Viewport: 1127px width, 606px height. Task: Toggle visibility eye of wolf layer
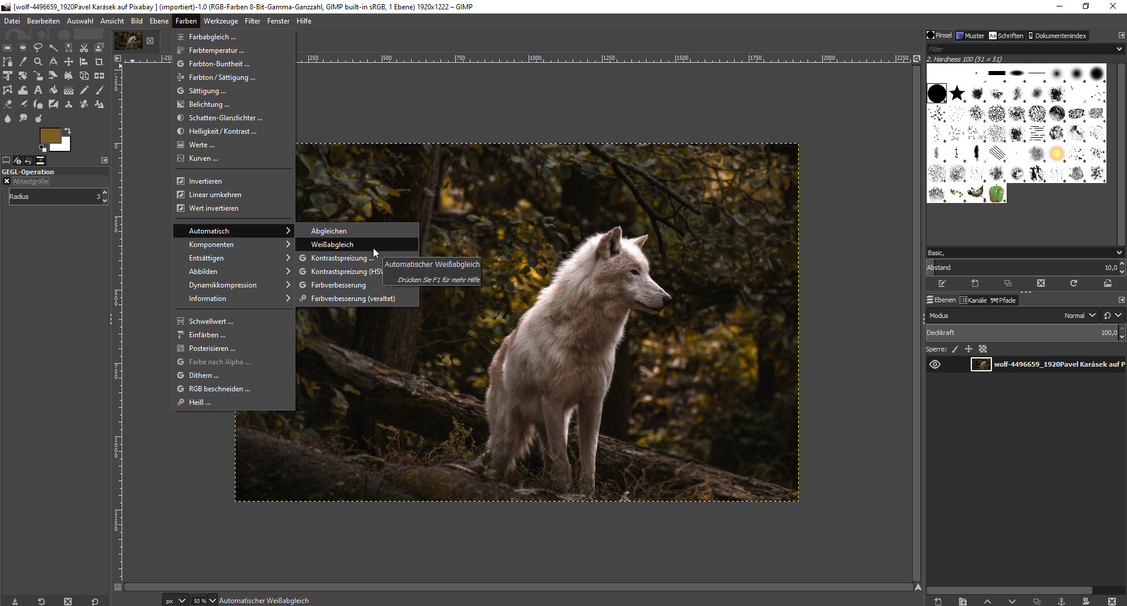tap(935, 364)
